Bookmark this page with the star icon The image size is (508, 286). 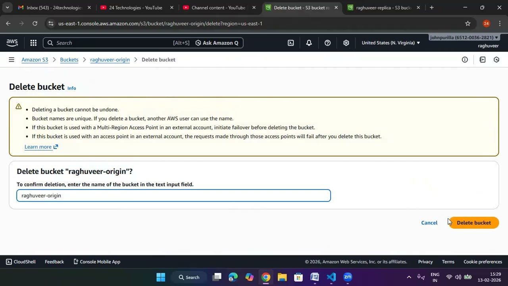tap(468, 23)
